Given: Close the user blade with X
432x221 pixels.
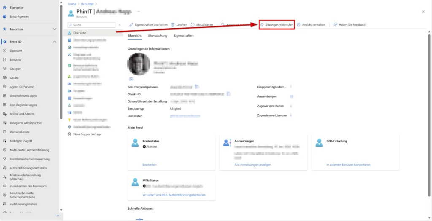Looking at the screenshot, I should coord(423,12).
